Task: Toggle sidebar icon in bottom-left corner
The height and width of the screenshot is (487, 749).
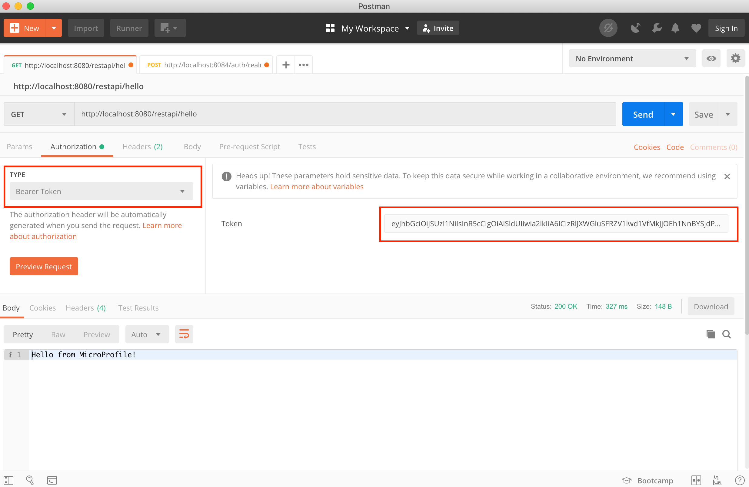Action: coord(8,480)
